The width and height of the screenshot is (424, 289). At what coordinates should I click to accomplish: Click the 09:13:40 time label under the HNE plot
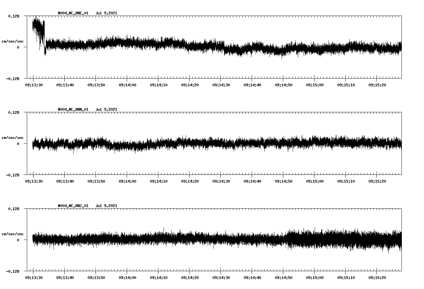(x=65, y=85)
